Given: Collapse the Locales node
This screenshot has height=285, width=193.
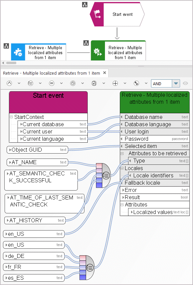Looking at the screenshot, I should 122,168.
